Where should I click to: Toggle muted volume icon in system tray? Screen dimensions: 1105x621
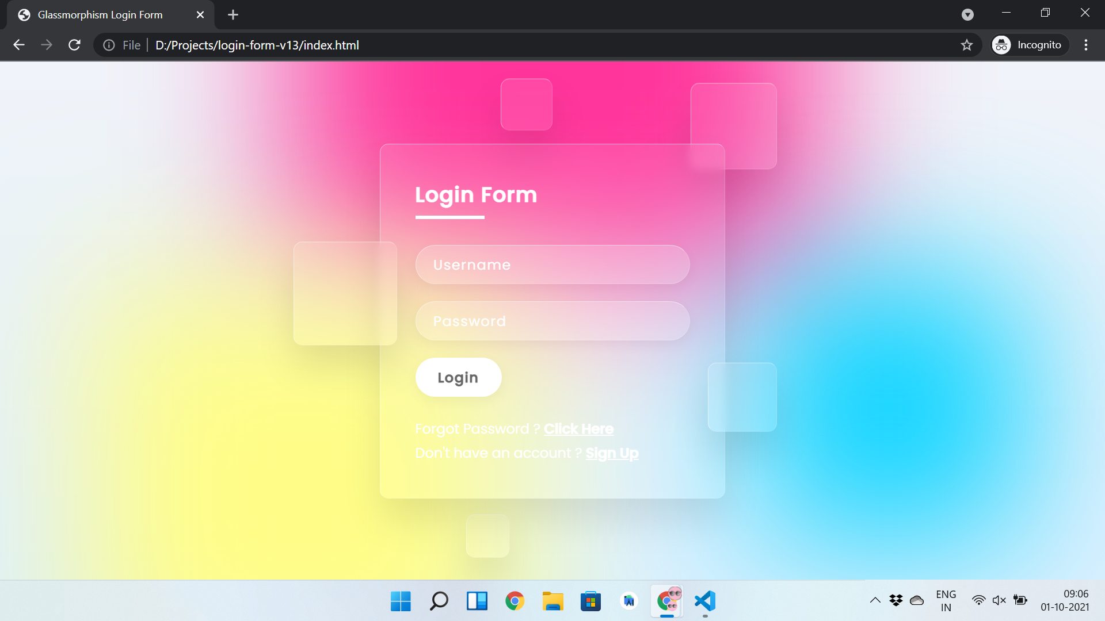coord(999,600)
